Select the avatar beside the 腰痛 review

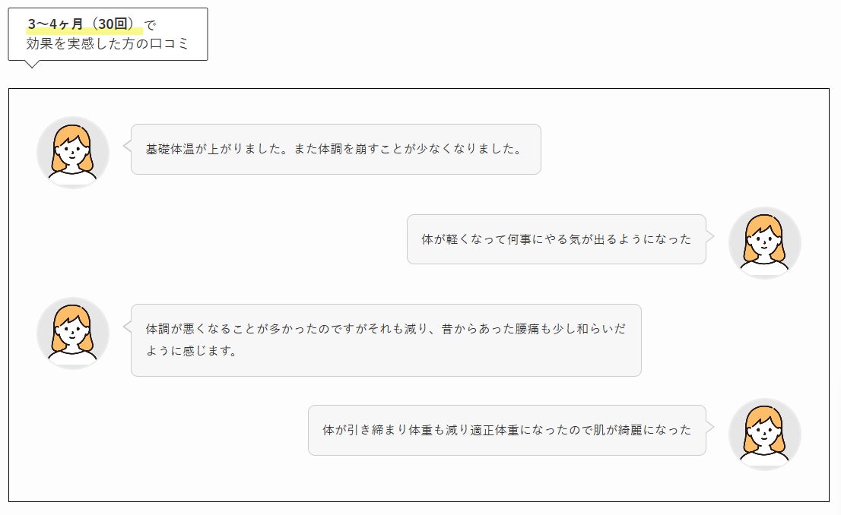point(73,333)
